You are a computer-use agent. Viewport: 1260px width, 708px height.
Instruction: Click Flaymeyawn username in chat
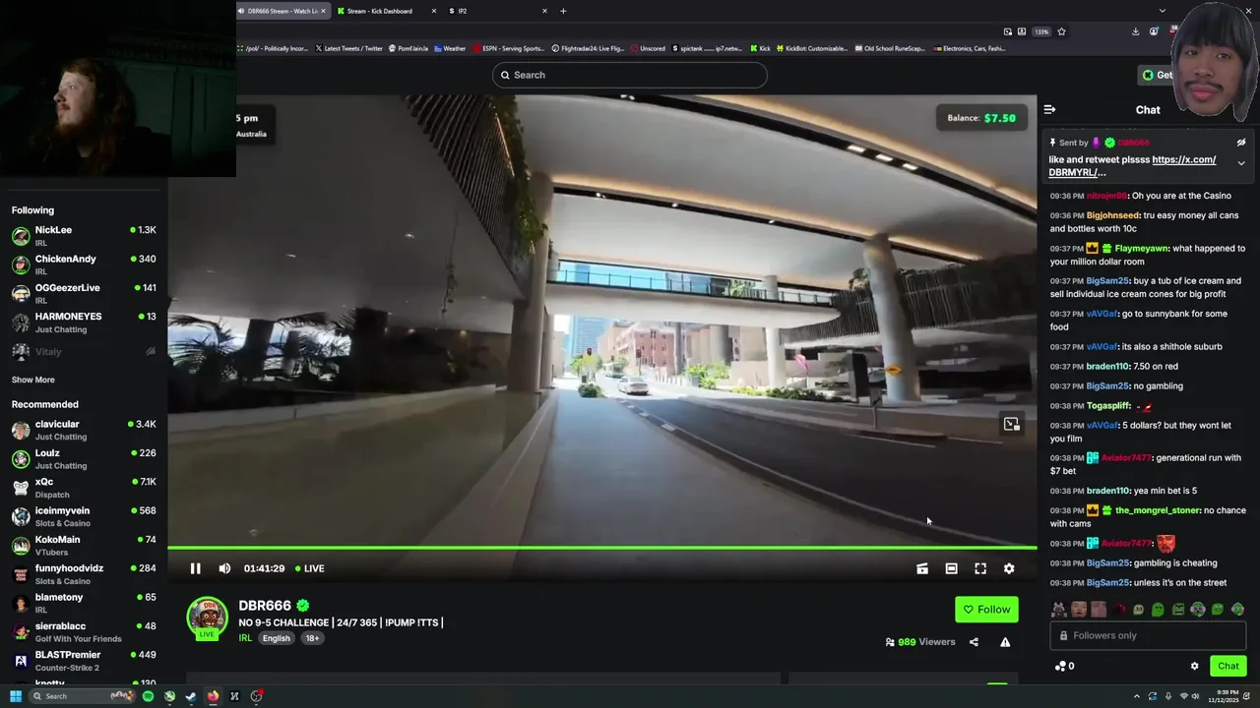coord(1141,249)
